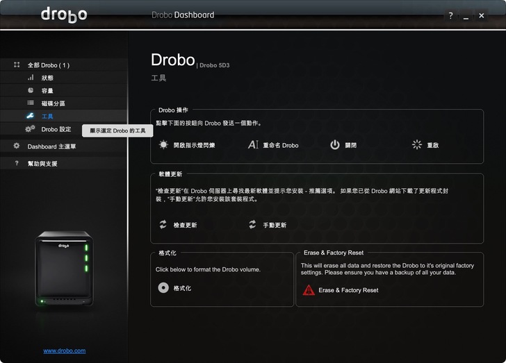The image size is (506, 363).
Task: Click the 容量 pie-chart icon
Action: [x=31, y=90]
